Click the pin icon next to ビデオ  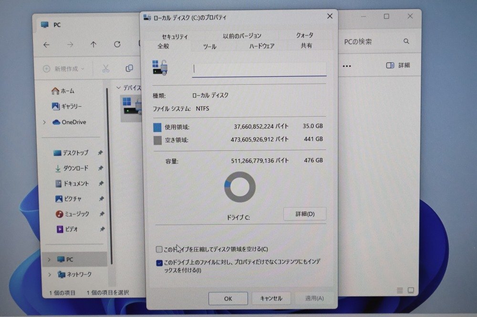[102, 229]
